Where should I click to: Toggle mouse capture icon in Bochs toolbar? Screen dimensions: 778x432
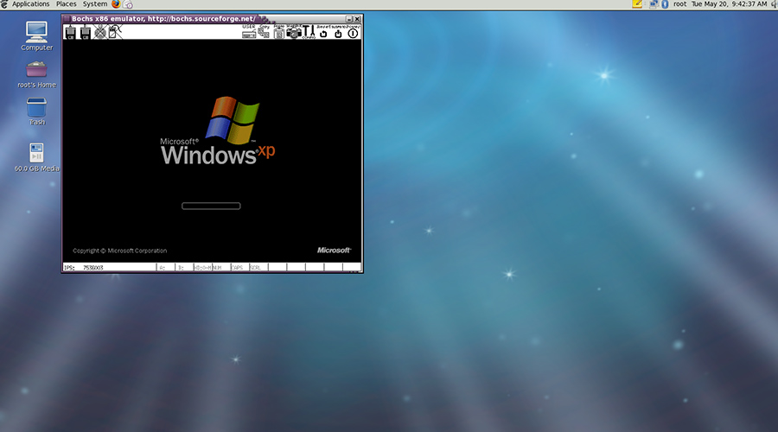pyautogui.click(x=115, y=33)
